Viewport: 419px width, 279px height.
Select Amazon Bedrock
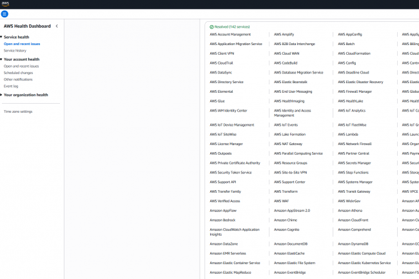click(x=222, y=220)
